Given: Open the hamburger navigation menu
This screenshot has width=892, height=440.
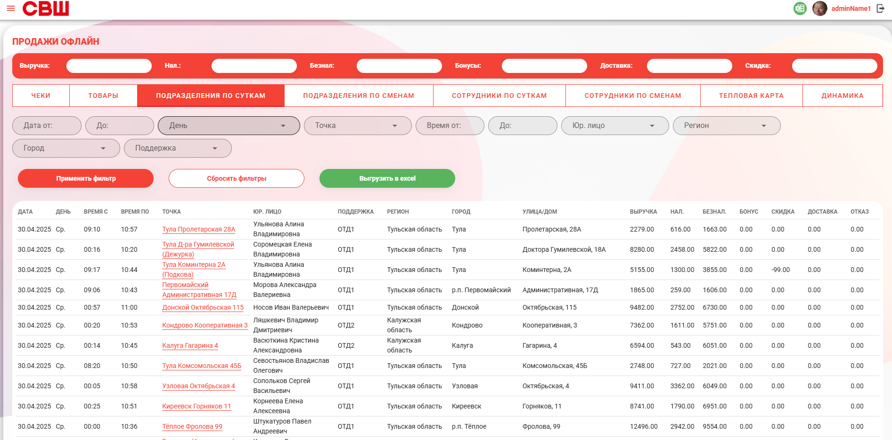Looking at the screenshot, I should pyautogui.click(x=11, y=8).
